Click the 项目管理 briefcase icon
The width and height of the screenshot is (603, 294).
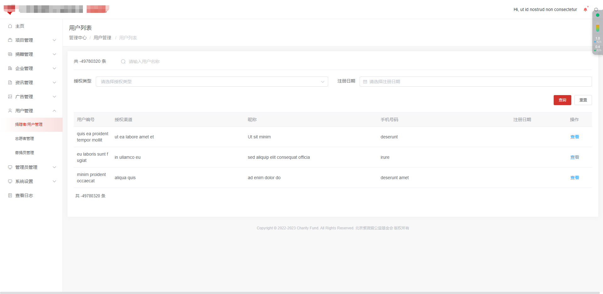pos(10,40)
